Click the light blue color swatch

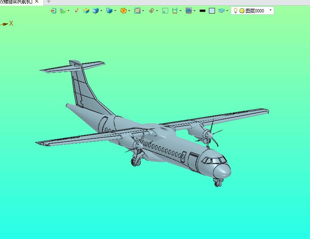[x=212, y=11]
